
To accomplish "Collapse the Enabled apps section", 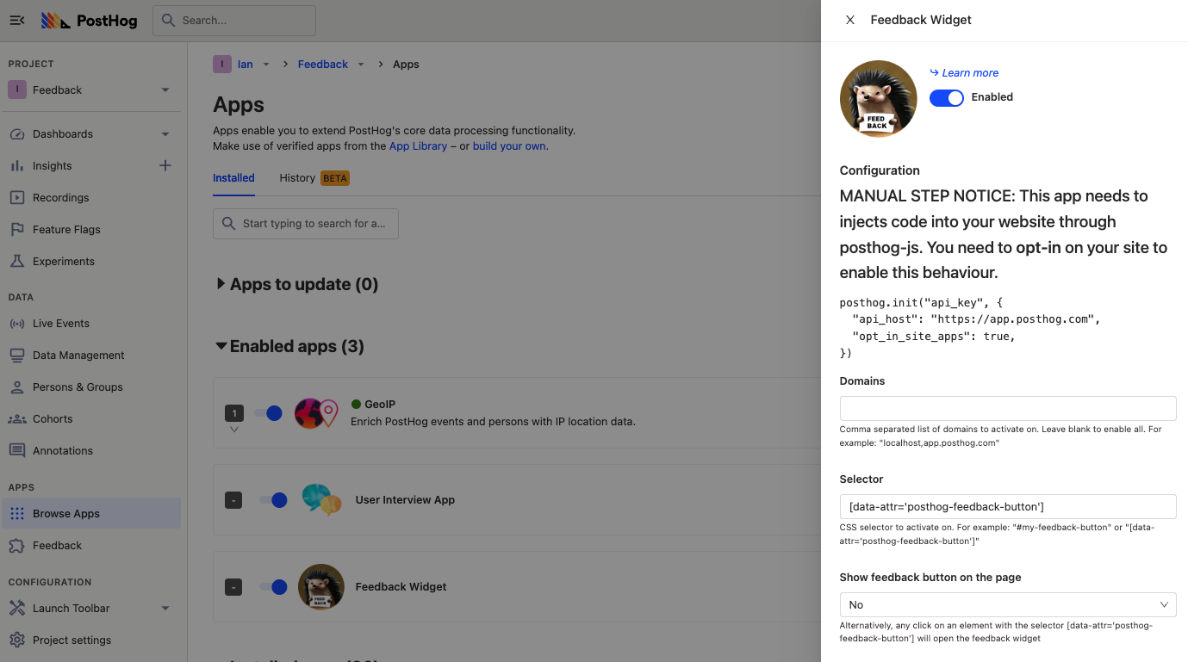I will (x=221, y=346).
